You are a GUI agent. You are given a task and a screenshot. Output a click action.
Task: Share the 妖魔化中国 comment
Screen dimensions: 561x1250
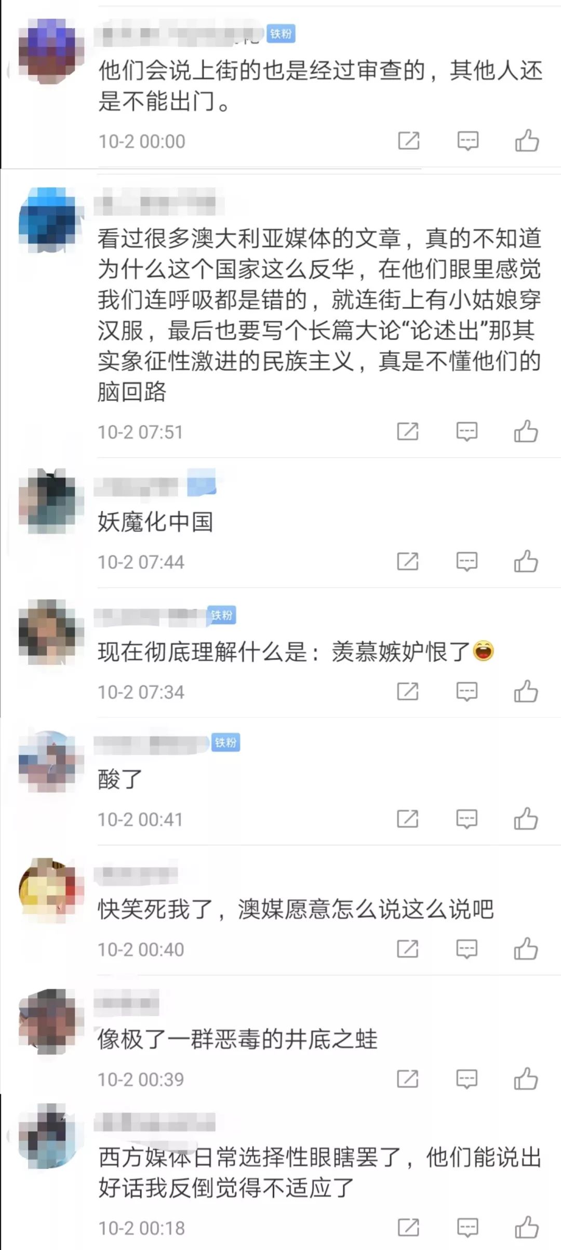(408, 562)
